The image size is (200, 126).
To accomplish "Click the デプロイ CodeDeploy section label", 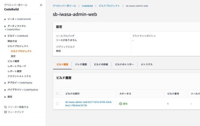I will pos(20,83).
